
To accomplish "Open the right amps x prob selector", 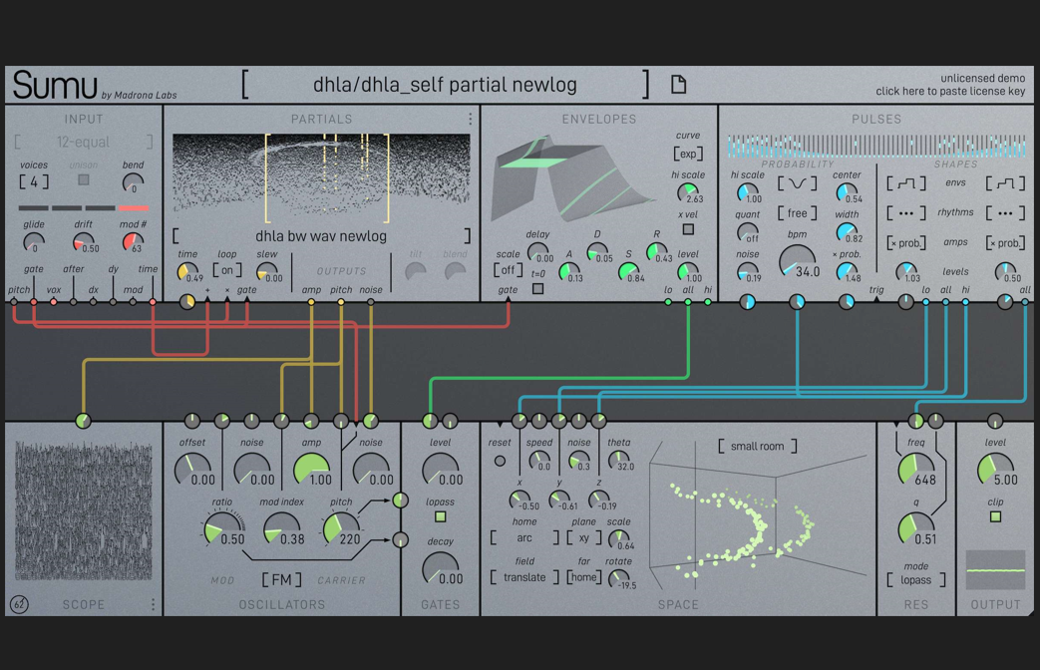I will coord(1005,243).
